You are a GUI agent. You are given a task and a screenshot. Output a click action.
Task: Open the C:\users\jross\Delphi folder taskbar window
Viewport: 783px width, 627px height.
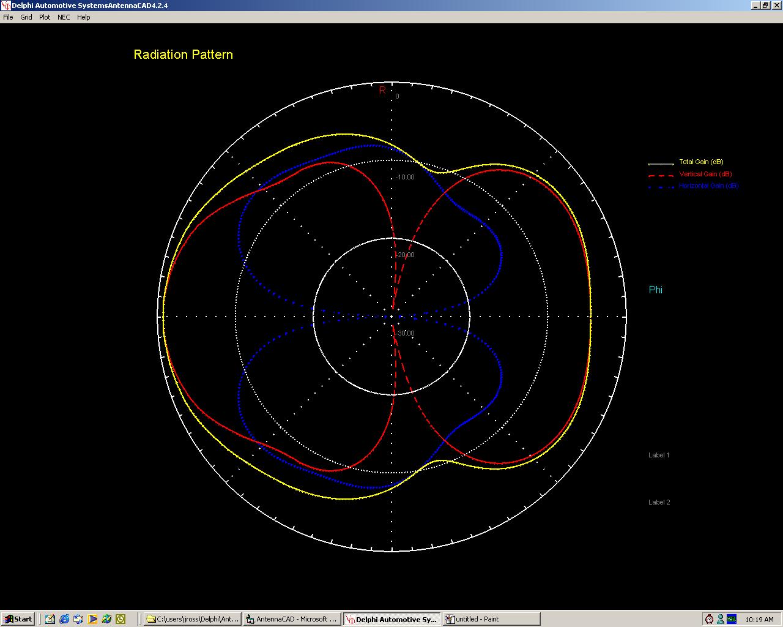193,619
